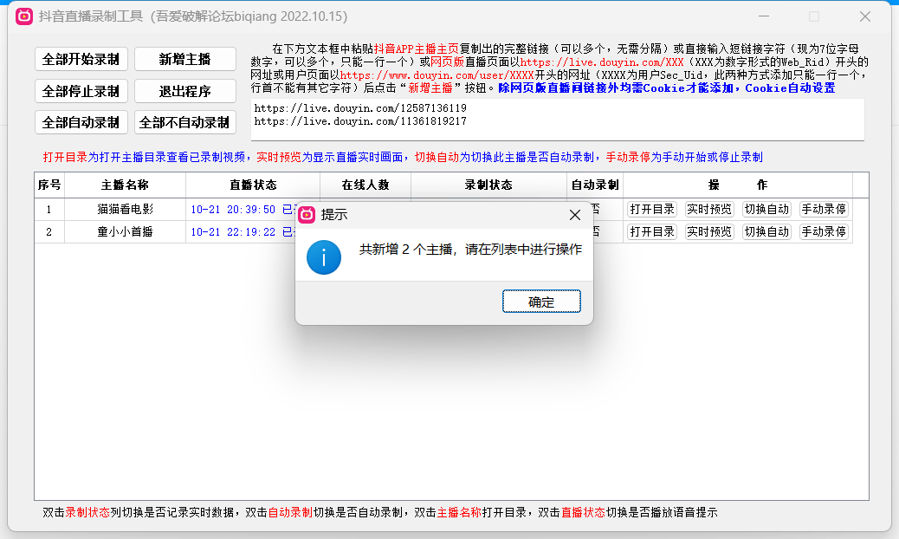
Task: Select the 童小小首播 name cell
Action: point(125,231)
